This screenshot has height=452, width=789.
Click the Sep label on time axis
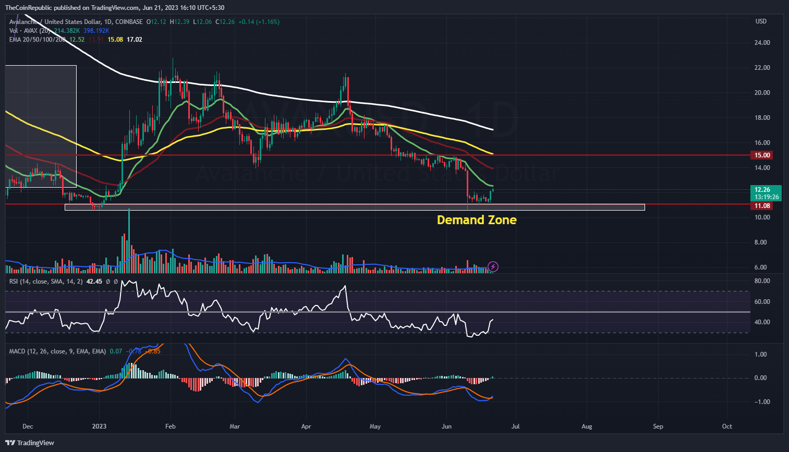point(658,426)
